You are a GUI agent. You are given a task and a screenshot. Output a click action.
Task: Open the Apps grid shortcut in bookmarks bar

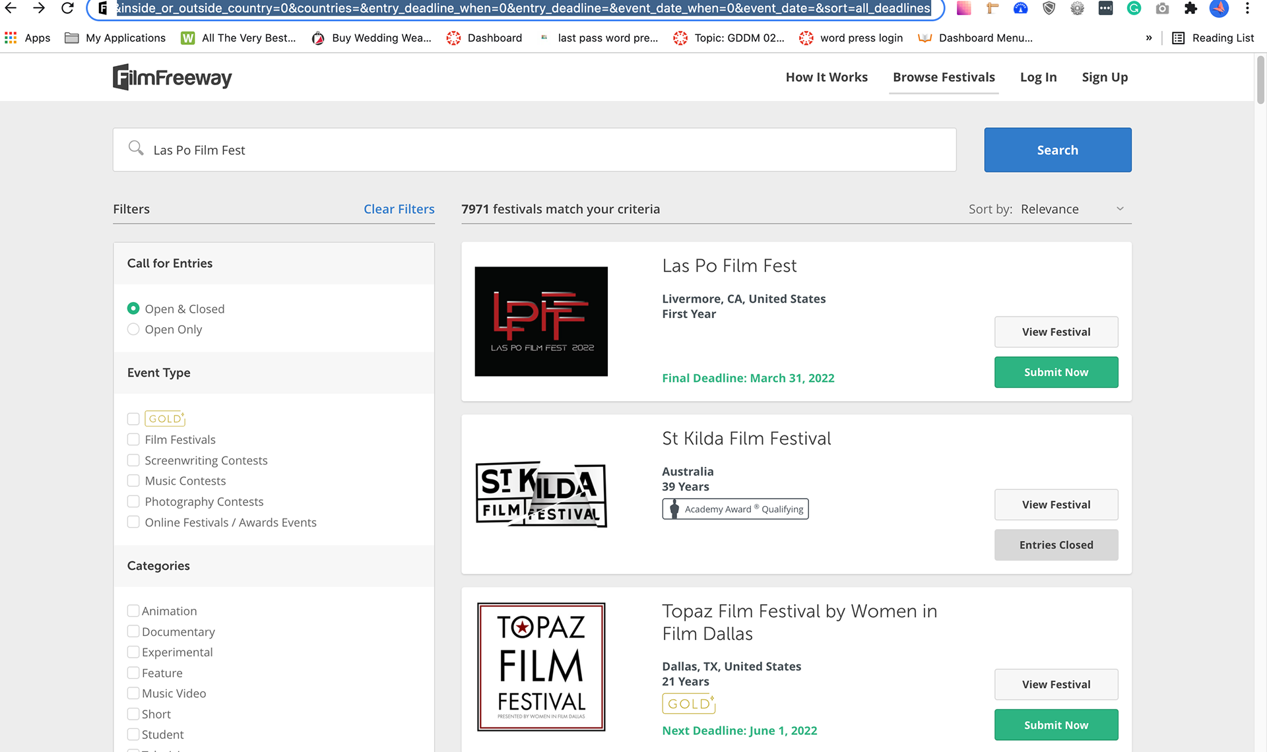pyautogui.click(x=28, y=38)
